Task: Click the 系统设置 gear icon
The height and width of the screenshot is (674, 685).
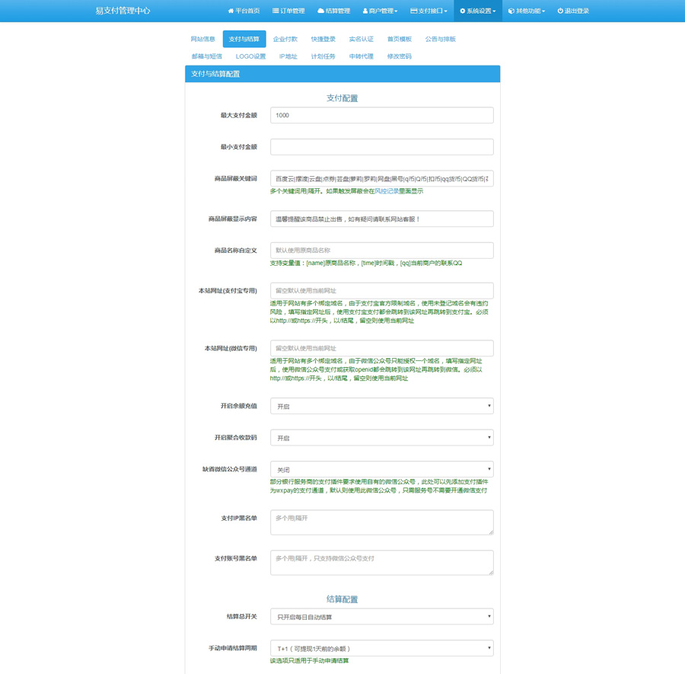Action: coord(462,11)
